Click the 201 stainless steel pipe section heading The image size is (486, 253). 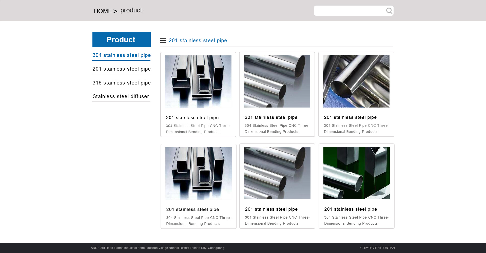[198, 40]
